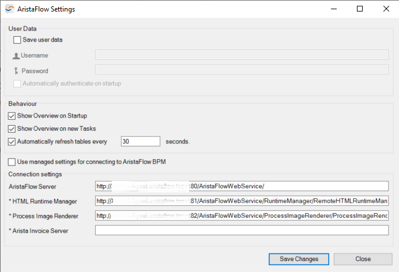The height and width of the screenshot is (272, 399).
Task: Enable Use managed settings for AristaFlow BPM
Action: (x=12, y=162)
